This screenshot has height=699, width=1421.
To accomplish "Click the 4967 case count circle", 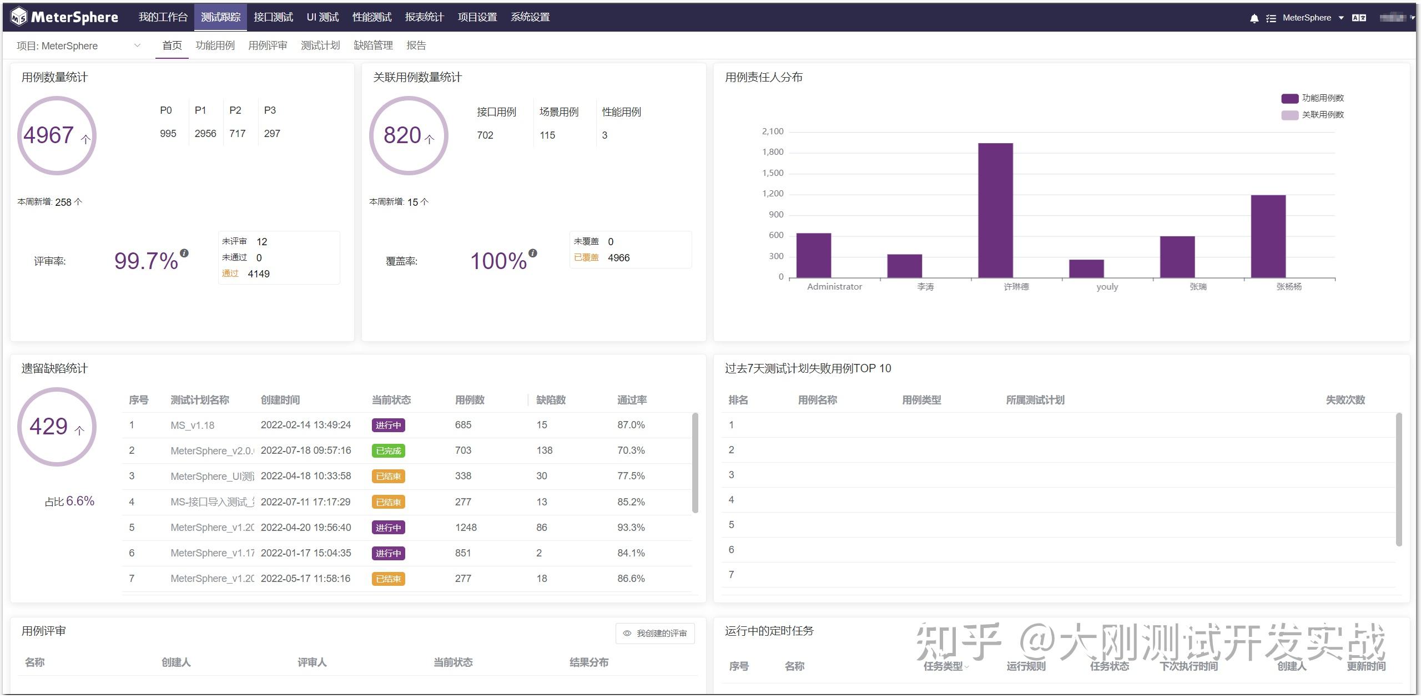I will pos(57,135).
